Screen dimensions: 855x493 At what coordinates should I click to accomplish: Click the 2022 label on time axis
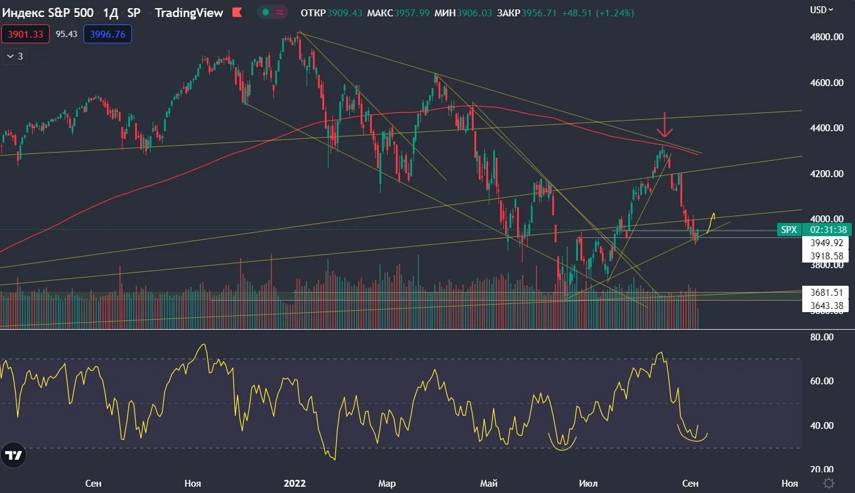[294, 483]
